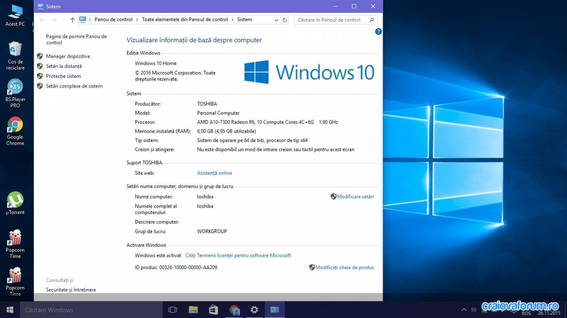Open the Acest PC desktop icon

[x=15, y=15]
